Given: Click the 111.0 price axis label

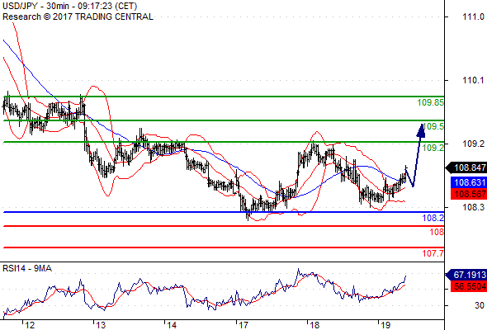Looking at the screenshot, I should (x=473, y=16).
